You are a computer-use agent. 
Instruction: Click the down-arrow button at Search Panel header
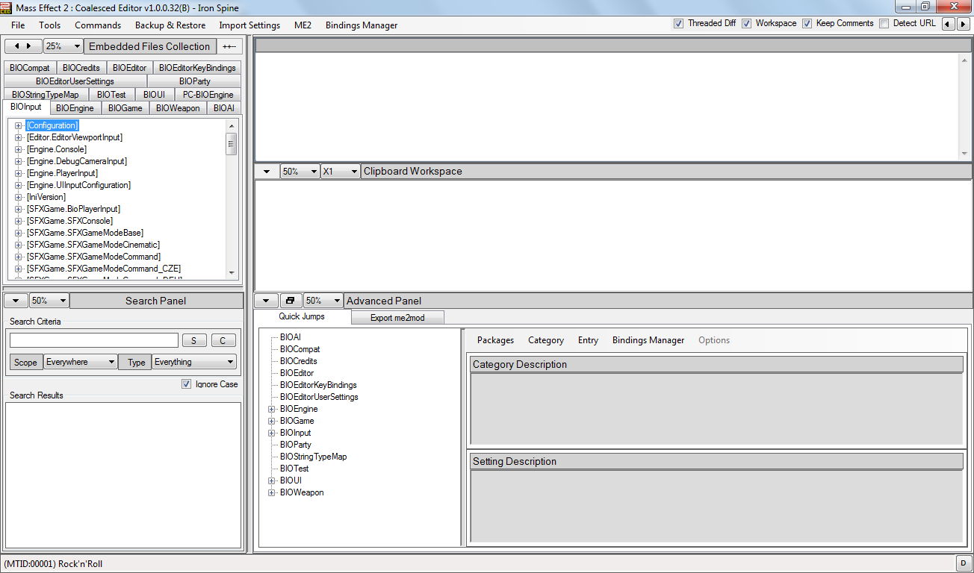pyautogui.click(x=16, y=301)
